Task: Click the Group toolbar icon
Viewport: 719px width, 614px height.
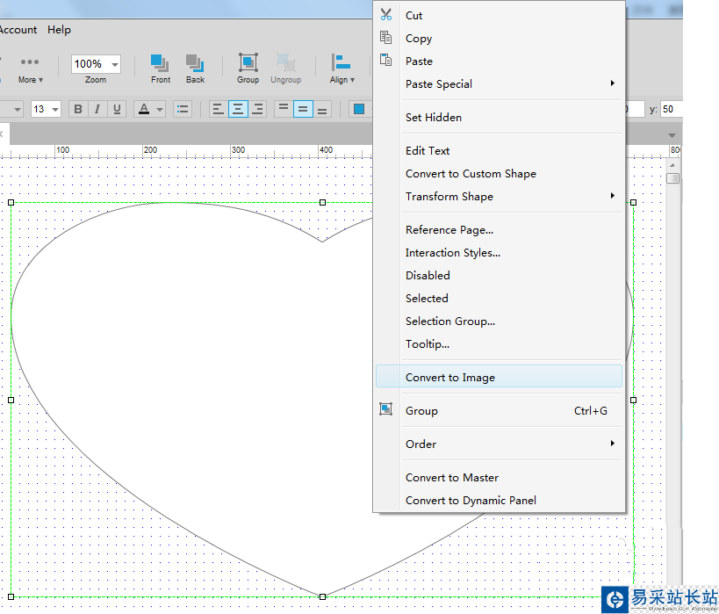Action: tap(248, 69)
